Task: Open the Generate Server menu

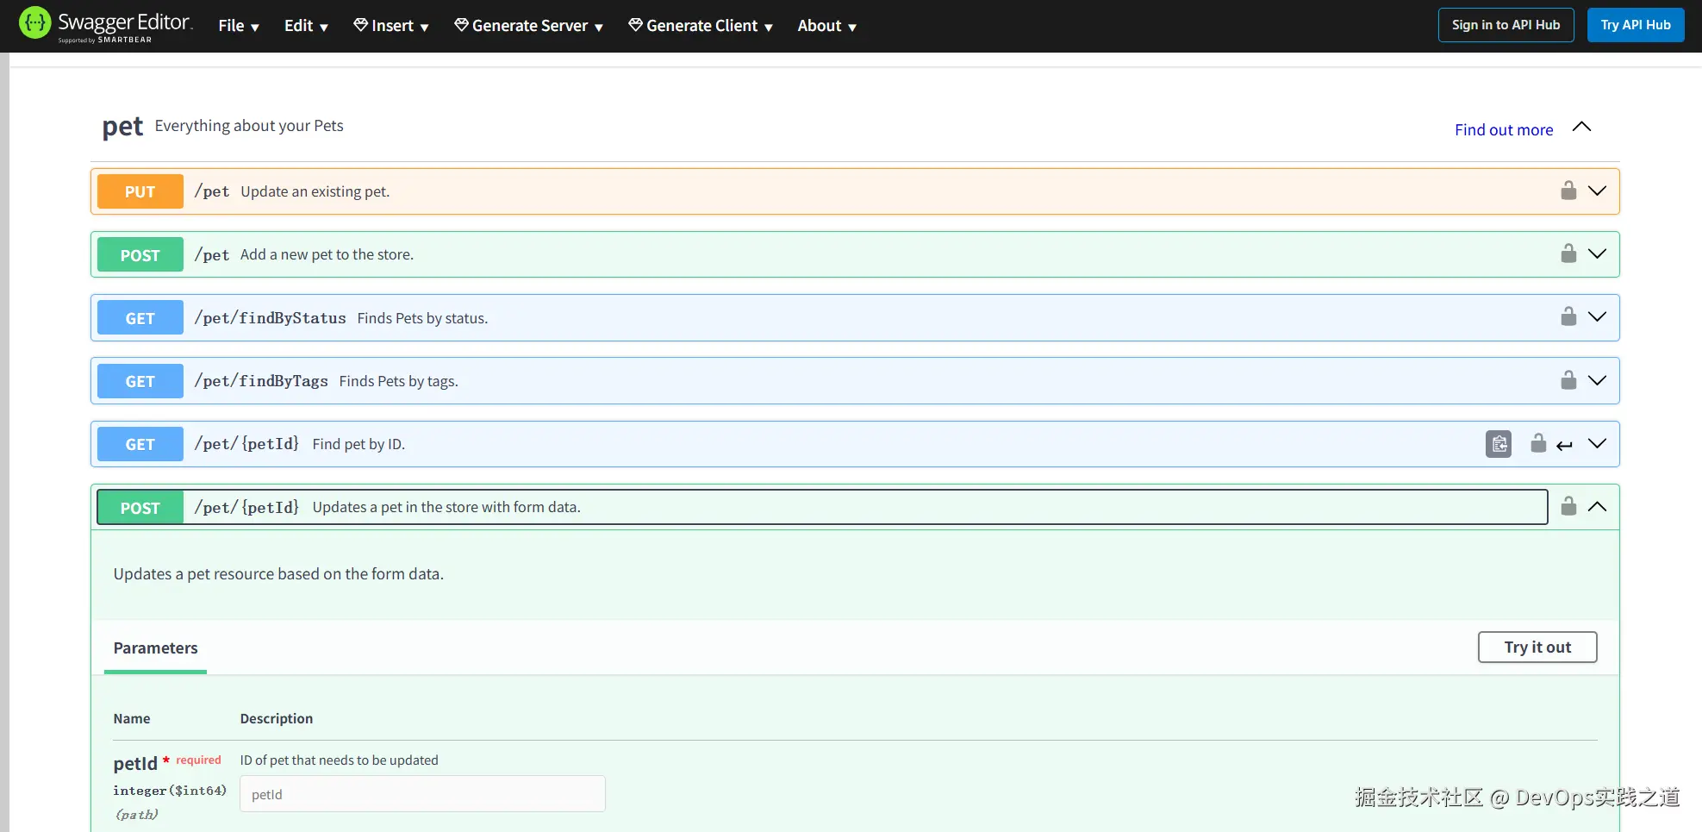Action: 529,26
